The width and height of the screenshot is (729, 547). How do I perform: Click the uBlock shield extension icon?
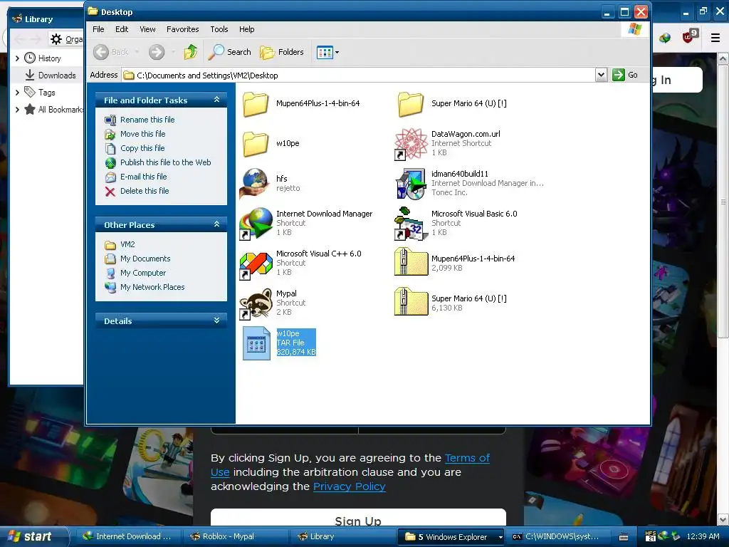(x=689, y=37)
